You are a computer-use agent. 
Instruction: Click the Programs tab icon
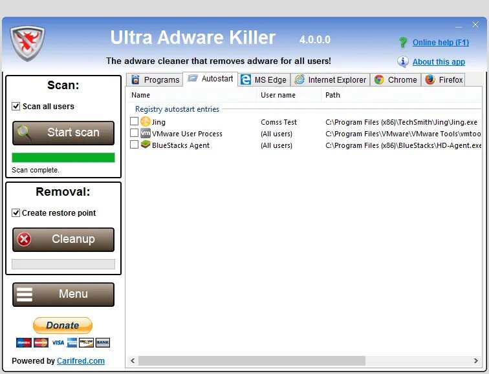pos(135,79)
